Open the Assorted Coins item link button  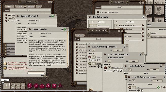coord(143,25)
